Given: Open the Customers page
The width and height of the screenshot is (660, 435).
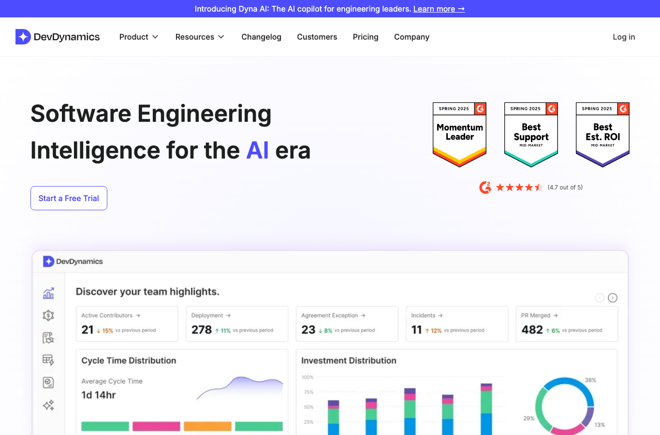Looking at the screenshot, I should click(317, 37).
